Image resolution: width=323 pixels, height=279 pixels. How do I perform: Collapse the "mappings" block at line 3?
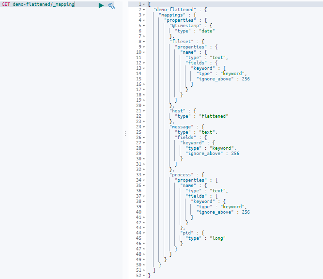(144, 15)
